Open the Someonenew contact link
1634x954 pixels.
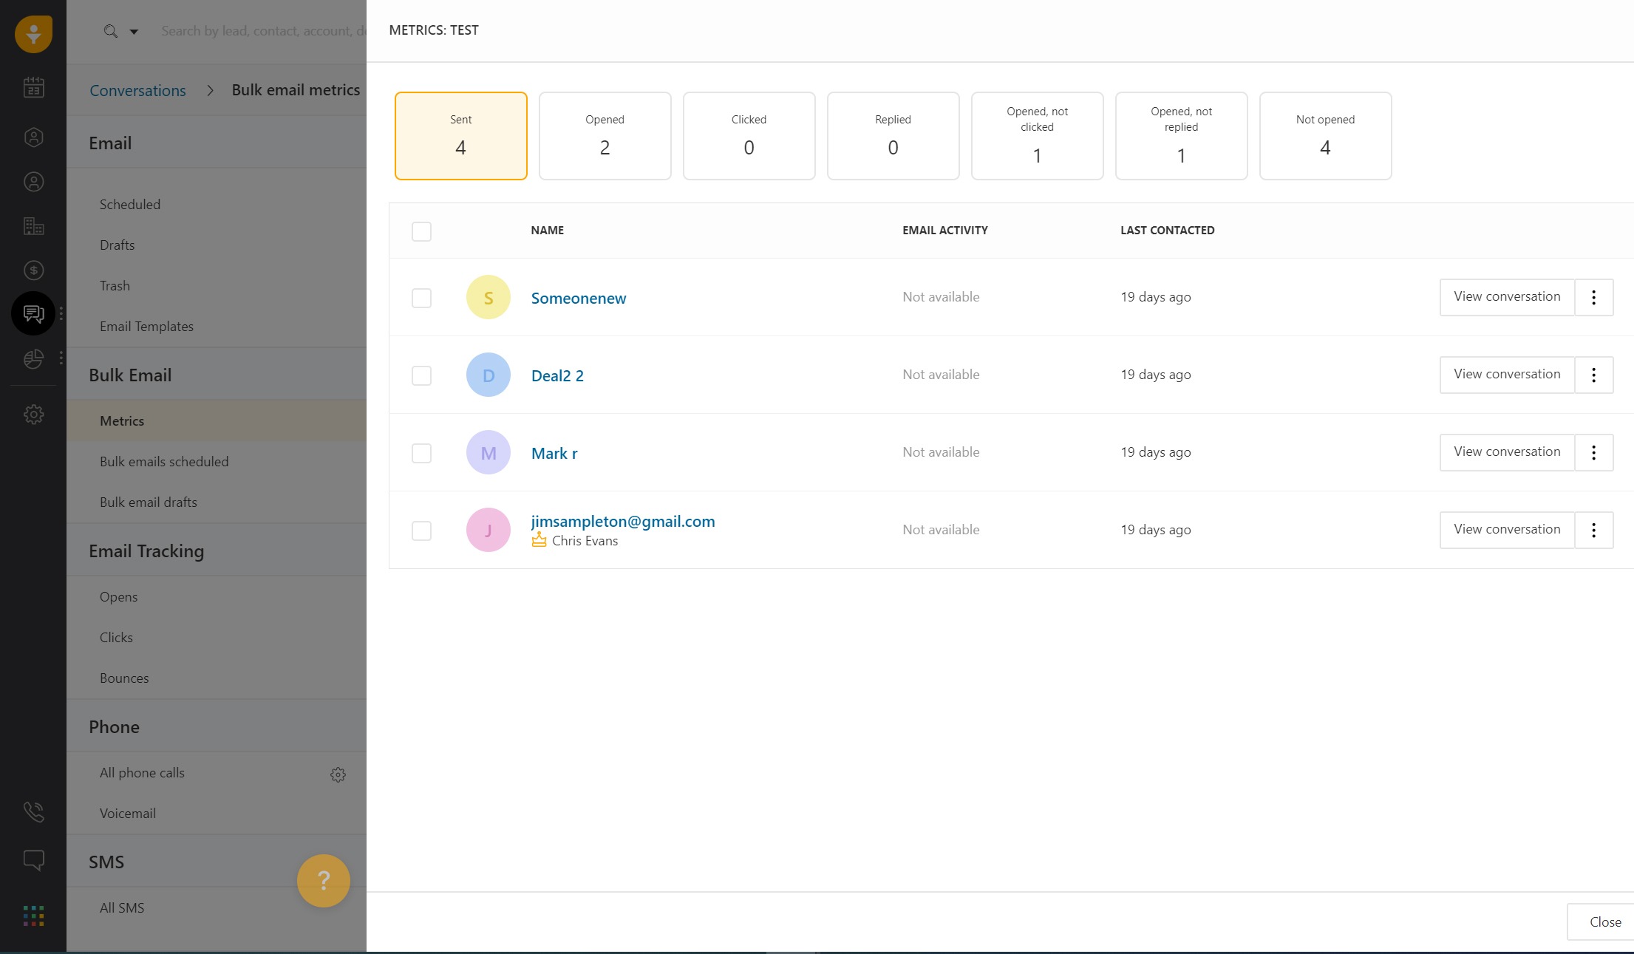(x=578, y=299)
